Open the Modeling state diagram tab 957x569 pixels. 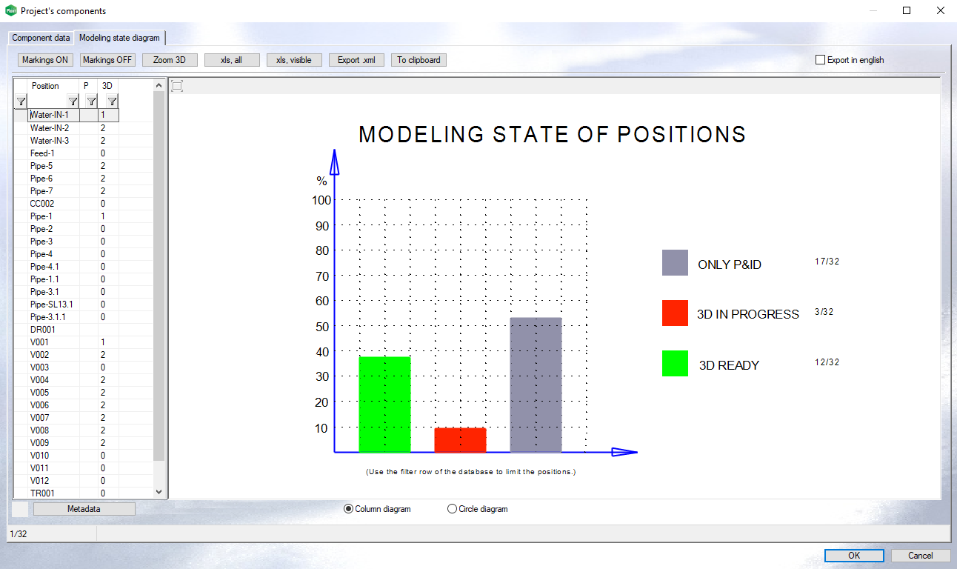pos(119,38)
